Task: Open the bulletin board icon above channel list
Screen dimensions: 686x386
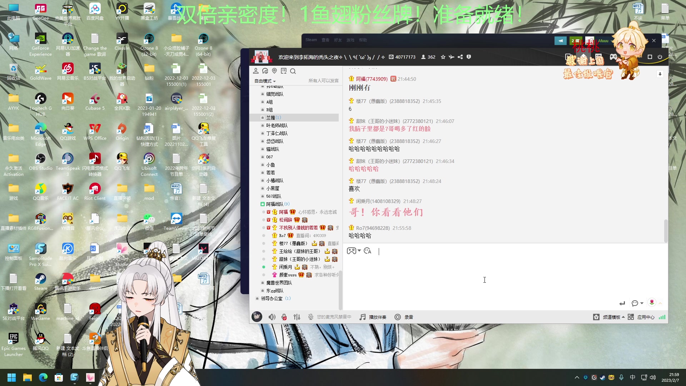Action: click(284, 71)
